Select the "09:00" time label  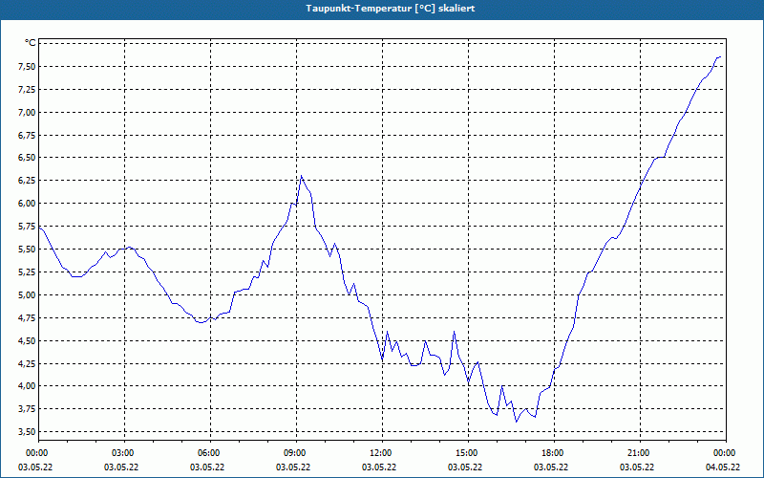click(296, 453)
